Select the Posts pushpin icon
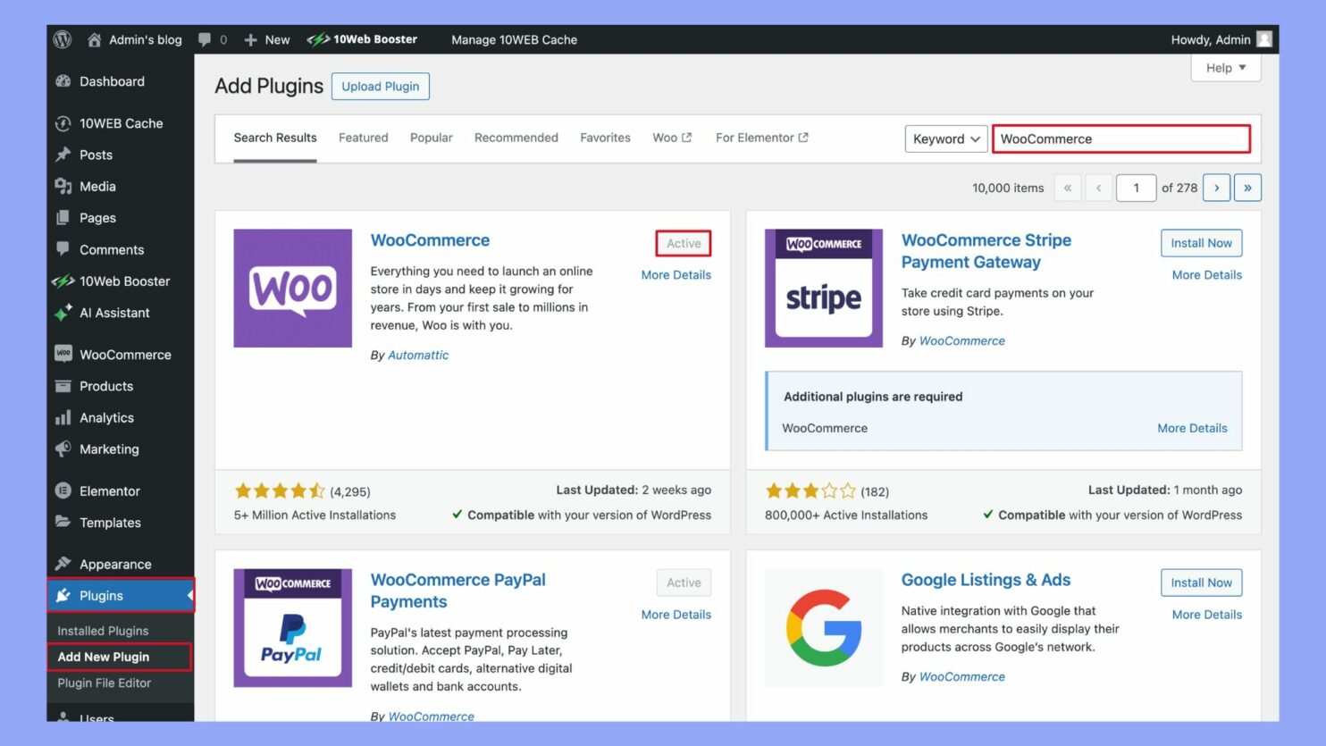This screenshot has height=746, width=1326. click(63, 155)
